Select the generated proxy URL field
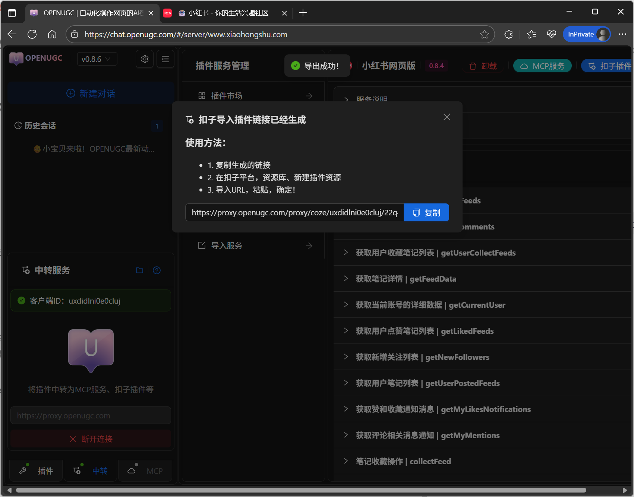The image size is (634, 497). (294, 212)
